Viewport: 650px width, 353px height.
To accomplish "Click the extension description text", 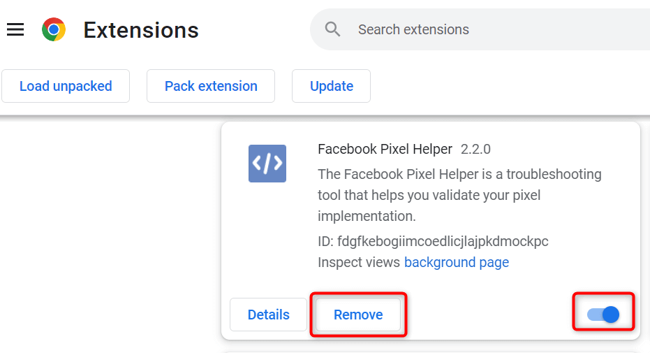I will (459, 194).
